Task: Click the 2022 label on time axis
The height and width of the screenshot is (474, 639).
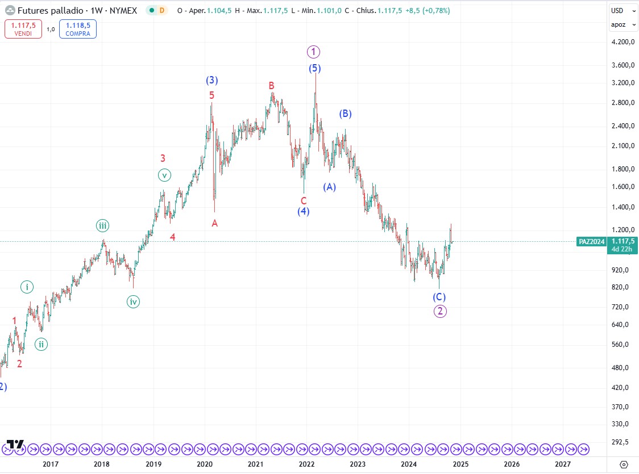Action: click(306, 464)
